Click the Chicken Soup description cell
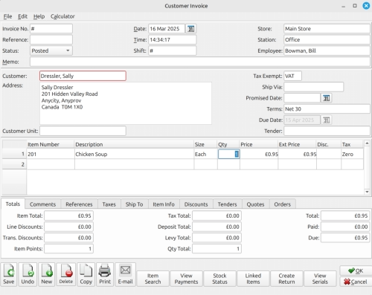Screen dimensions: 372x295 [134, 154]
